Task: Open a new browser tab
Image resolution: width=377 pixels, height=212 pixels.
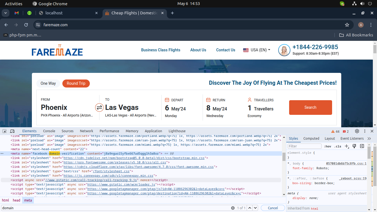Action: point(172,13)
